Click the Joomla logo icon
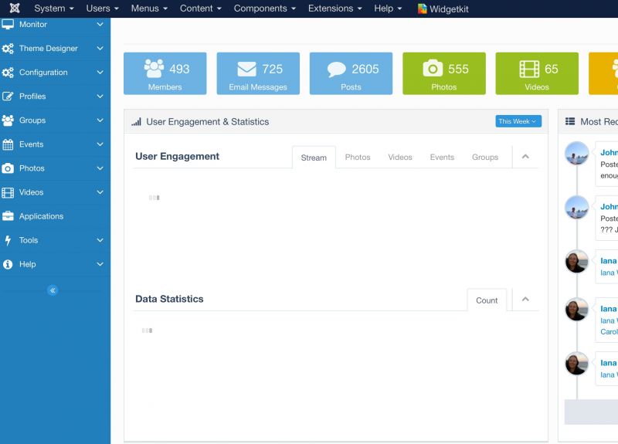The height and width of the screenshot is (444, 618). pyautogui.click(x=14, y=8)
